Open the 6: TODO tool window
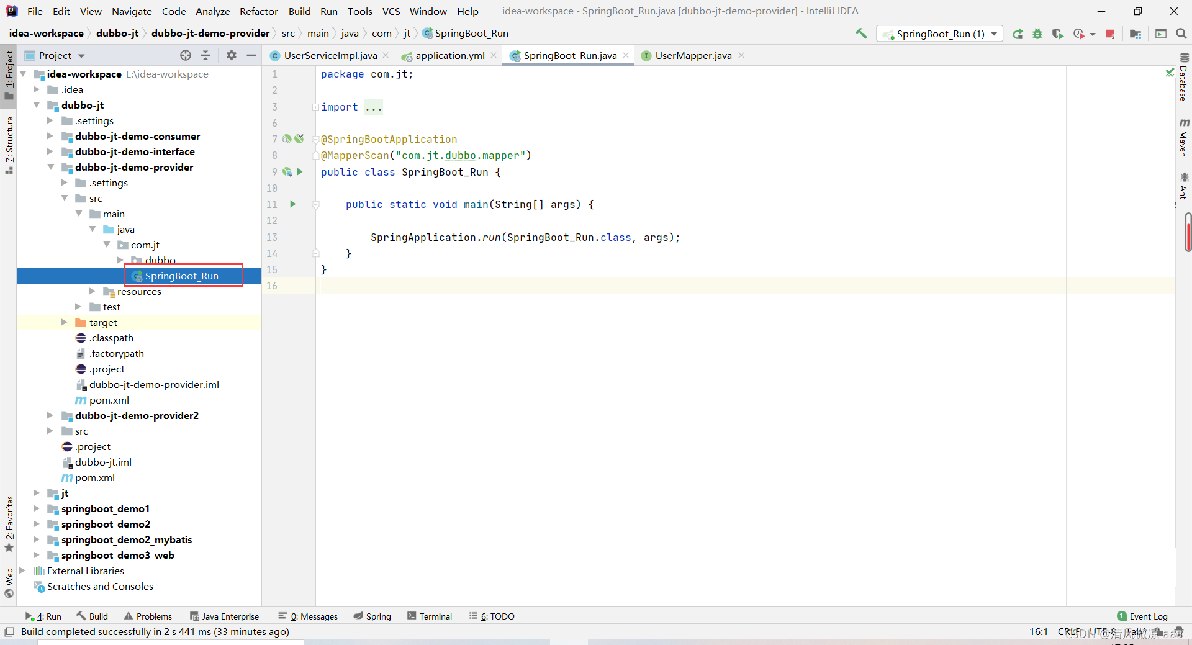 pos(492,616)
